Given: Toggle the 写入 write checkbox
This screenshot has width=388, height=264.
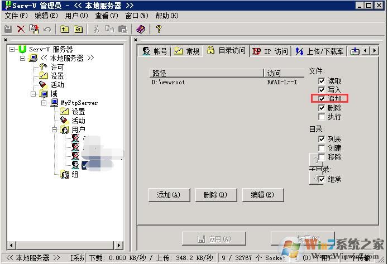Looking at the screenshot, I should (x=322, y=89).
